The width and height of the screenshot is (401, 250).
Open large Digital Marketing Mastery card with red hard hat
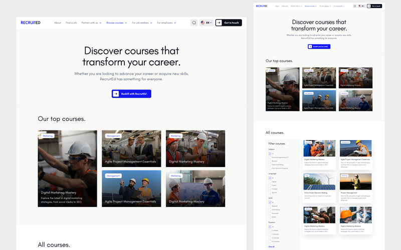point(195,148)
